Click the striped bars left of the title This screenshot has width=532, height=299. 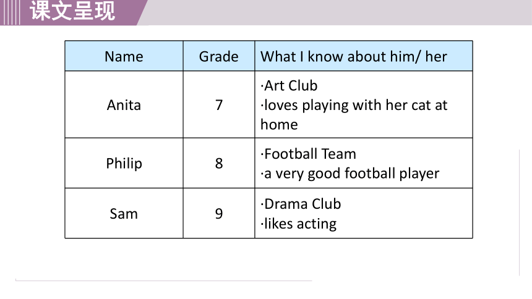pos(10,12)
